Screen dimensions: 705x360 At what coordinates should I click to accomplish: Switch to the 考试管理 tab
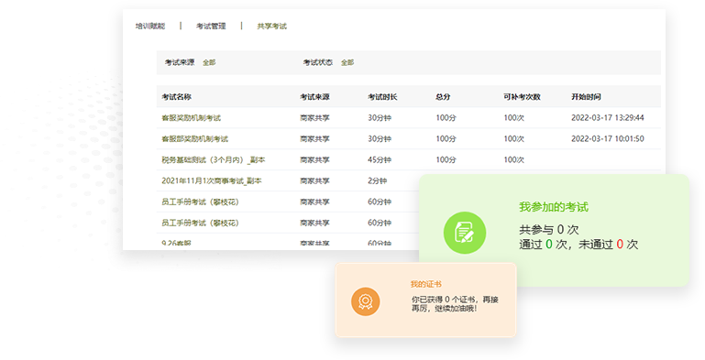click(x=211, y=26)
